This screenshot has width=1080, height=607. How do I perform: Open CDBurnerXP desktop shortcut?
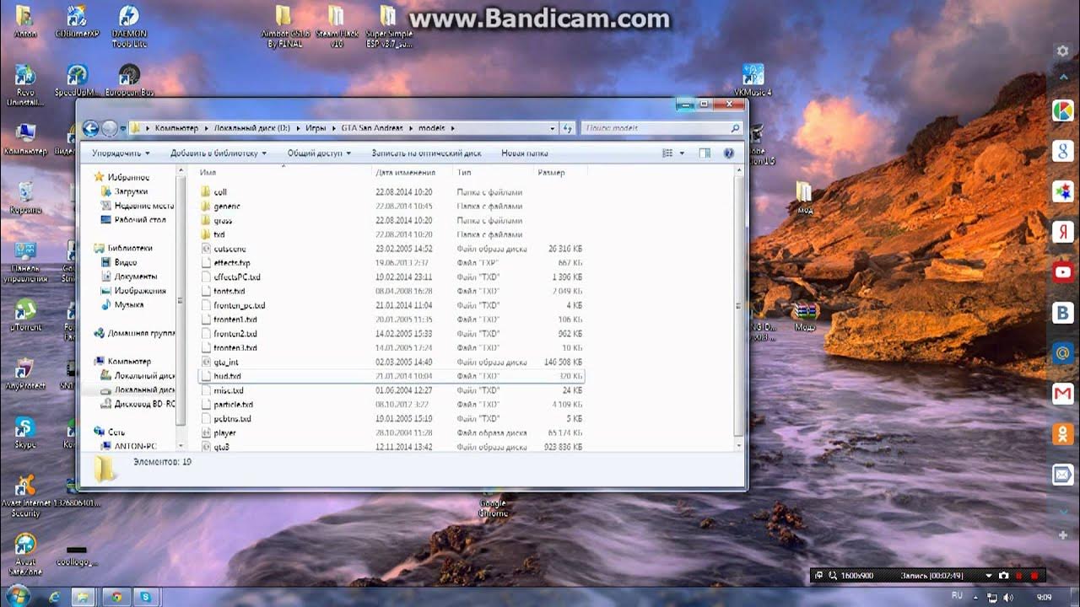coord(77,23)
